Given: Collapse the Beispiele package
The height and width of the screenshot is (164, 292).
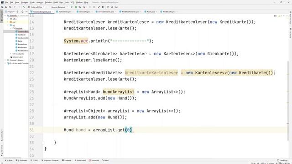Looking at the screenshot, I should click(10, 28).
